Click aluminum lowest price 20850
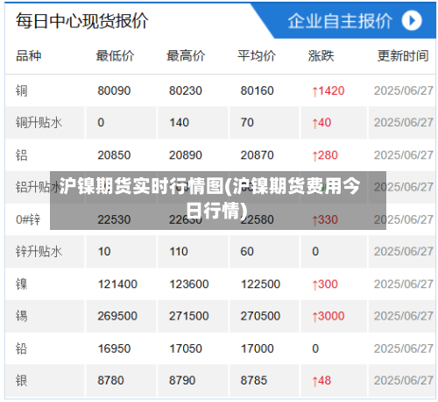Image resolution: width=438 pixels, height=402 pixels. 114,155
